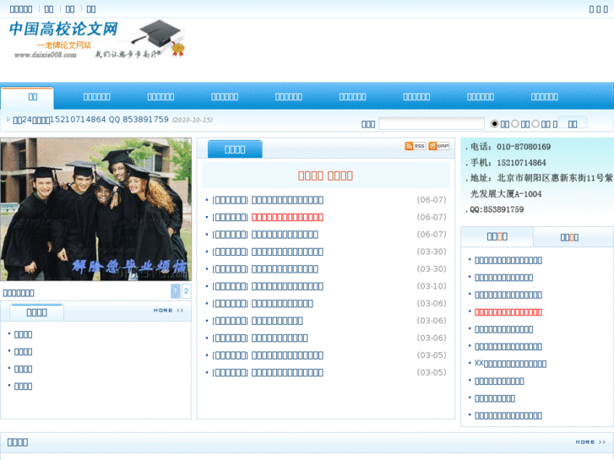Select the third search-type radio button

(x=535, y=124)
